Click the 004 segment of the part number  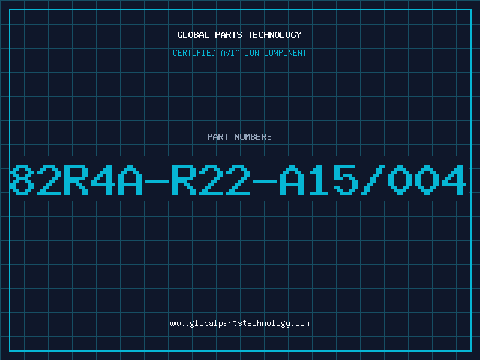(x=427, y=179)
